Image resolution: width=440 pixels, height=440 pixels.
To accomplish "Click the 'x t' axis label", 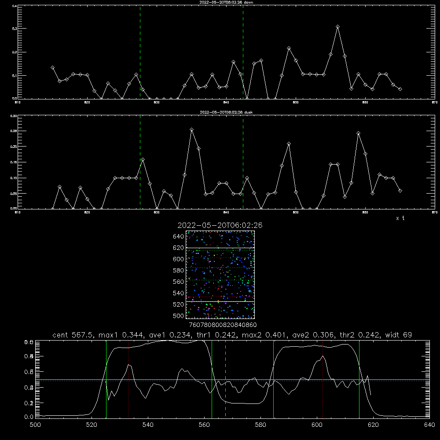I will point(400,218).
